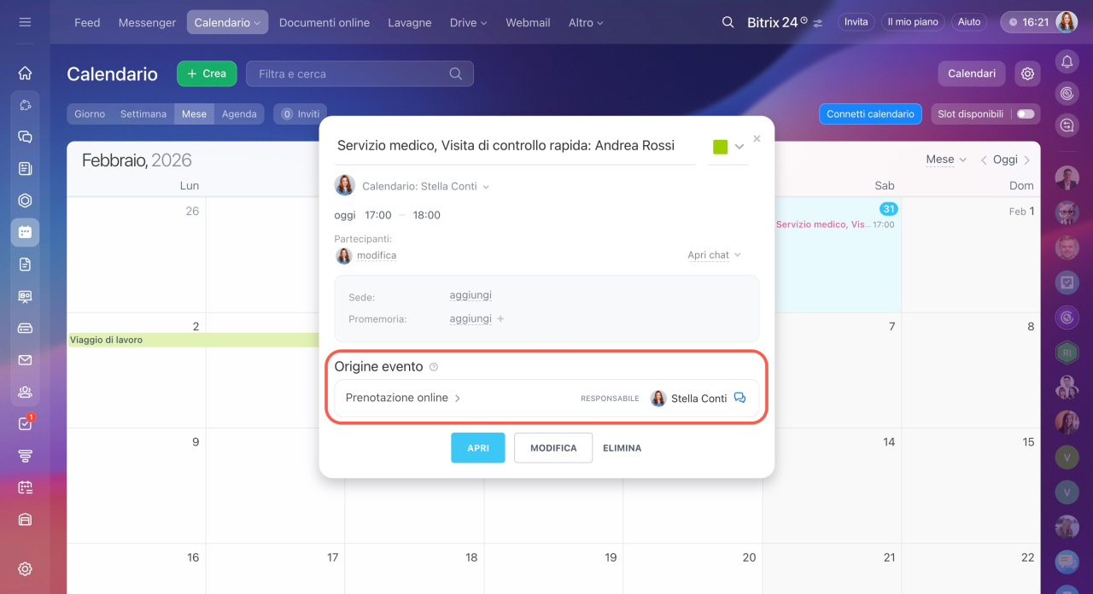
Task: Click the home icon in left sidebar
Action: 25,73
